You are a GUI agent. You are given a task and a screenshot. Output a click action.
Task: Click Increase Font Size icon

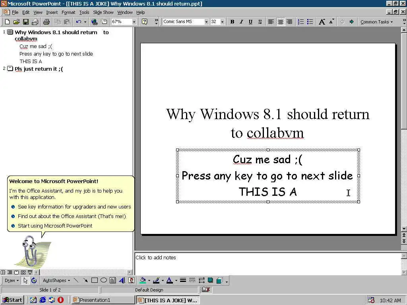coord(322,22)
